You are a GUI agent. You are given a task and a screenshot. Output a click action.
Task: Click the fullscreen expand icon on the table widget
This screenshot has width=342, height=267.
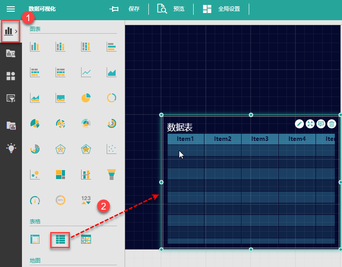(x=310, y=124)
